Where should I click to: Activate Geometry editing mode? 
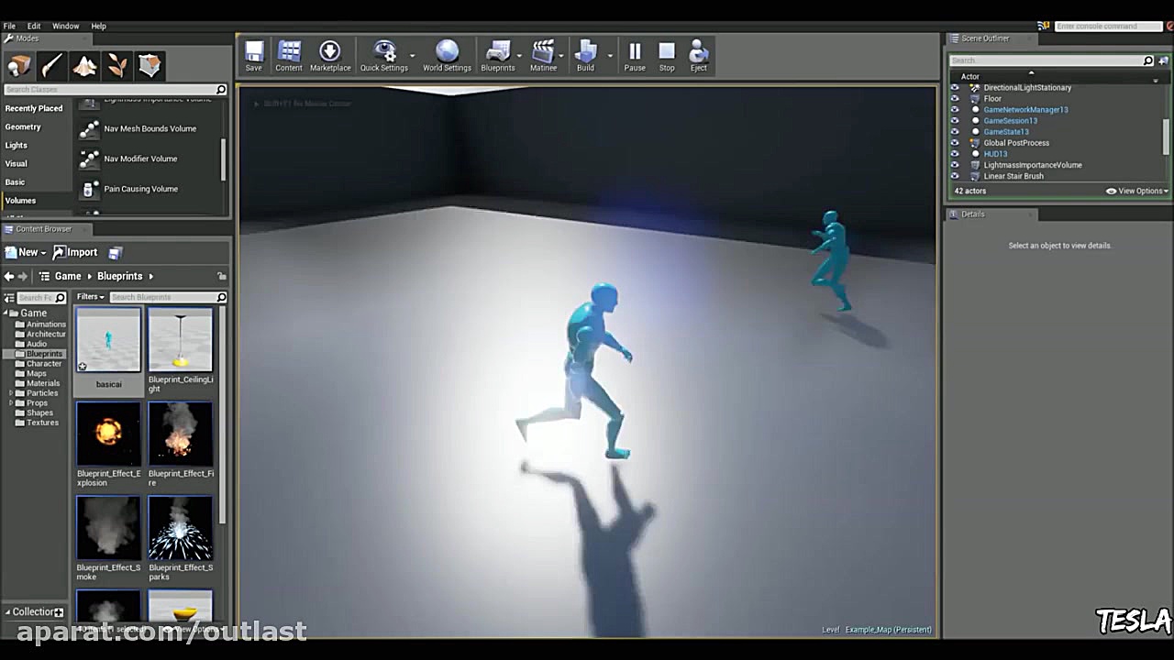click(150, 64)
